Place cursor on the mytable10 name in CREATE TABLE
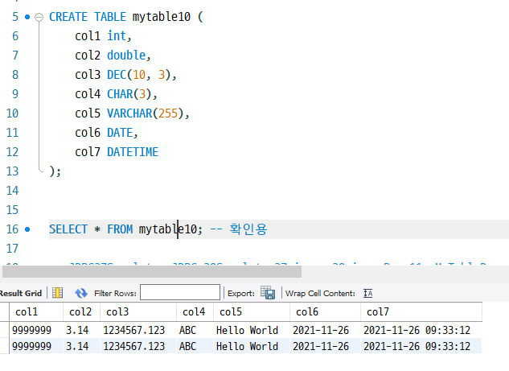Viewport: 509px width, 371px height. 162,17
